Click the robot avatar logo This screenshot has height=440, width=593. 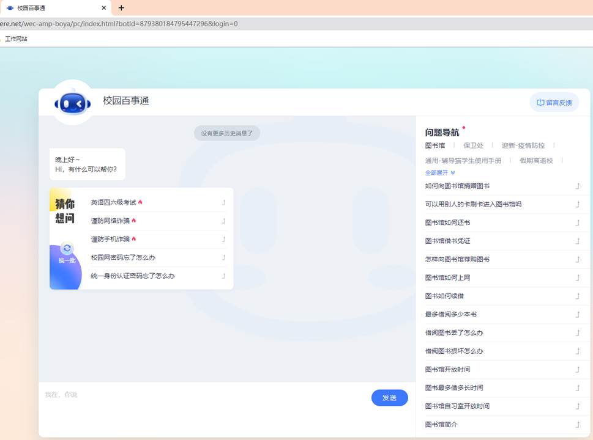(x=73, y=103)
